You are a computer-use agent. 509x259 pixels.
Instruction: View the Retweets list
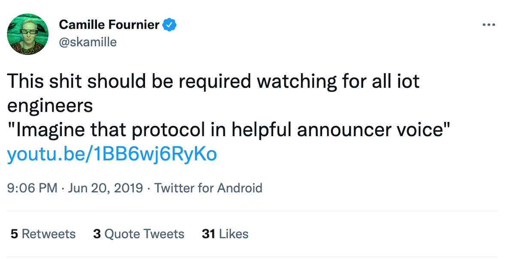[x=48, y=234]
